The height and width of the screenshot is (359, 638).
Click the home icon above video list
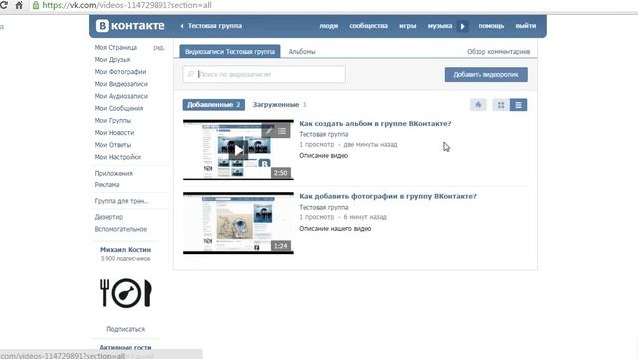pyautogui.click(x=478, y=105)
